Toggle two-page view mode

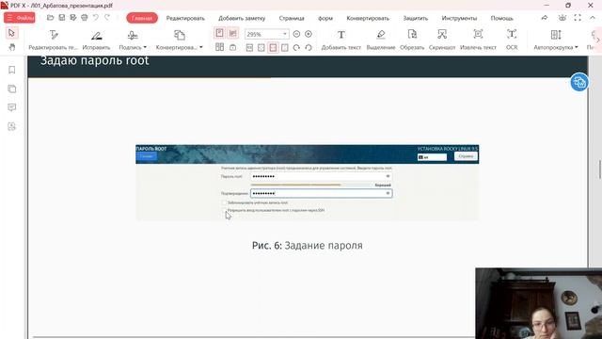point(219,47)
